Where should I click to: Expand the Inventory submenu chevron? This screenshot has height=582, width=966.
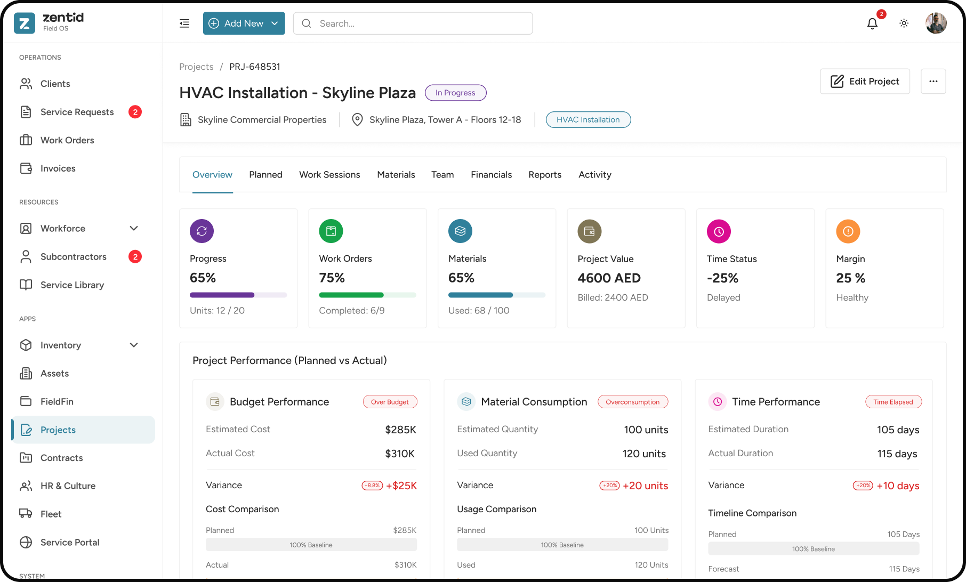coord(134,345)
